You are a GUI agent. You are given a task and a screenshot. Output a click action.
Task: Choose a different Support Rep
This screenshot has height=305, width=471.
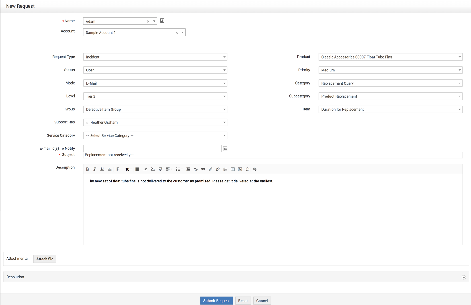[x=155, y=122]
